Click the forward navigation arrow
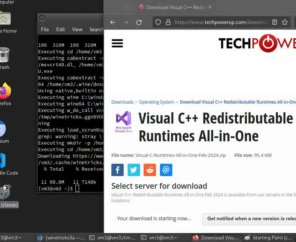296x242 pixels. point(126,22)
